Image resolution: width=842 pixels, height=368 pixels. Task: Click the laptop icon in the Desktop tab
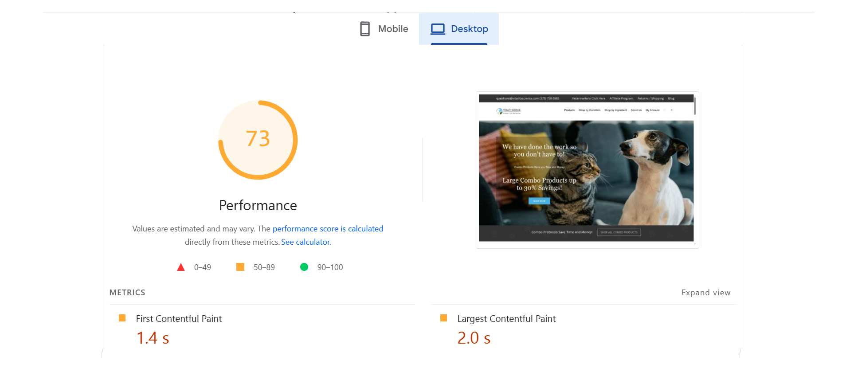tap(438, 29)
